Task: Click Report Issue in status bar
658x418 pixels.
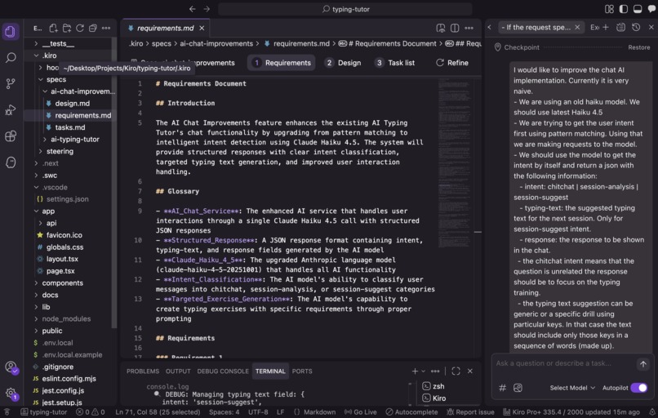Action: [470, 412]
